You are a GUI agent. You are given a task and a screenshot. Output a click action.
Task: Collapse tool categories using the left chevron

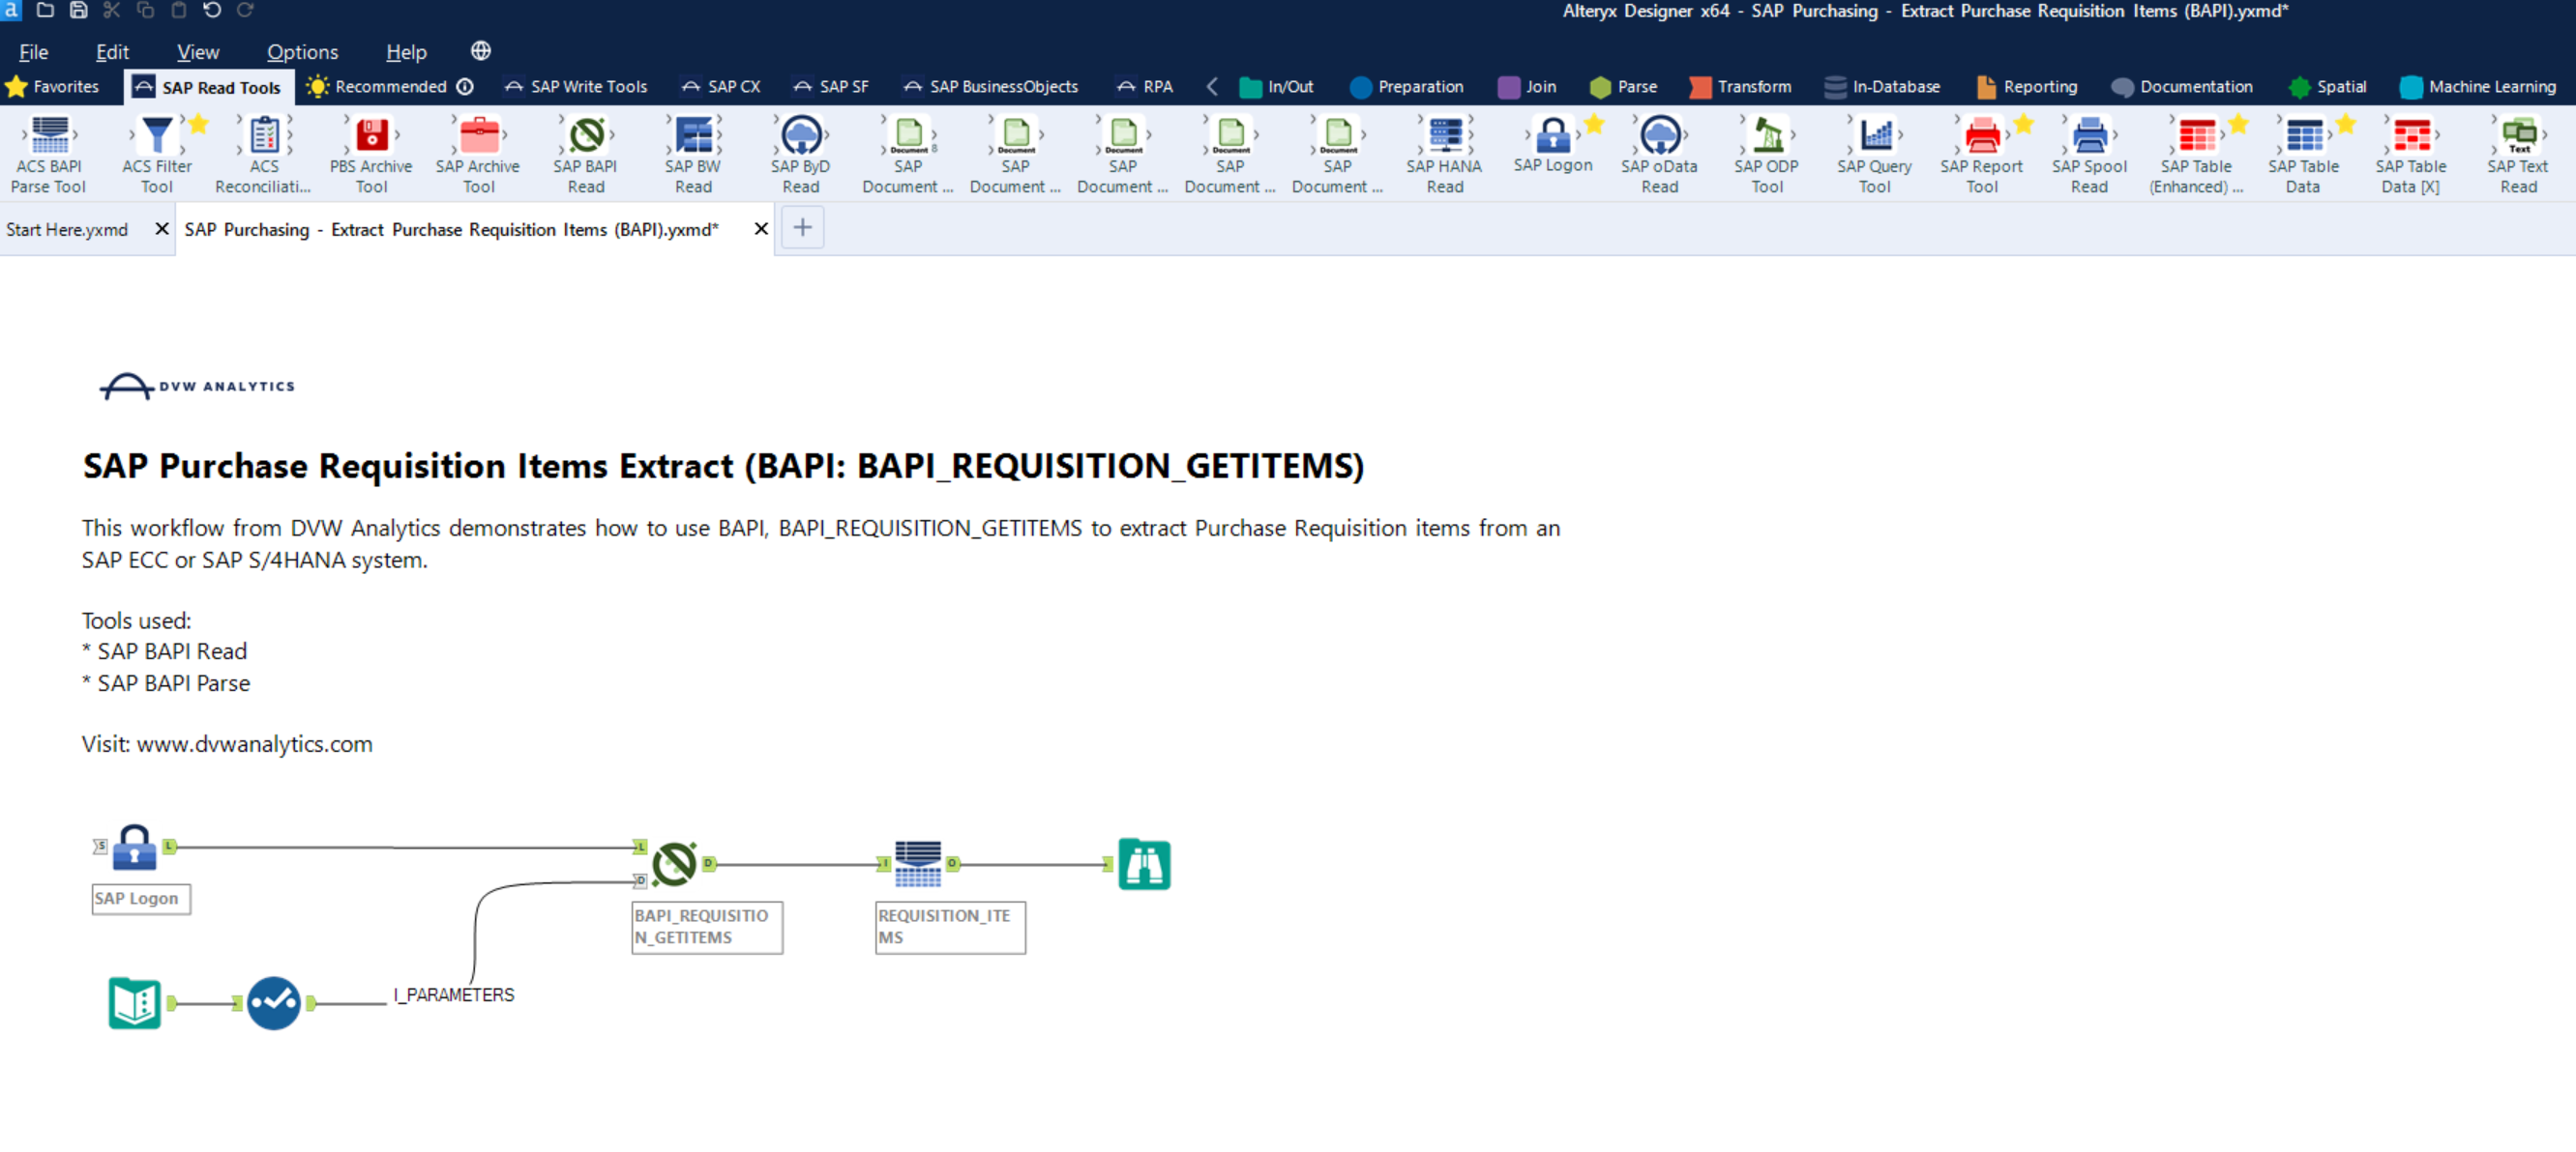(x=1211, y=86)
